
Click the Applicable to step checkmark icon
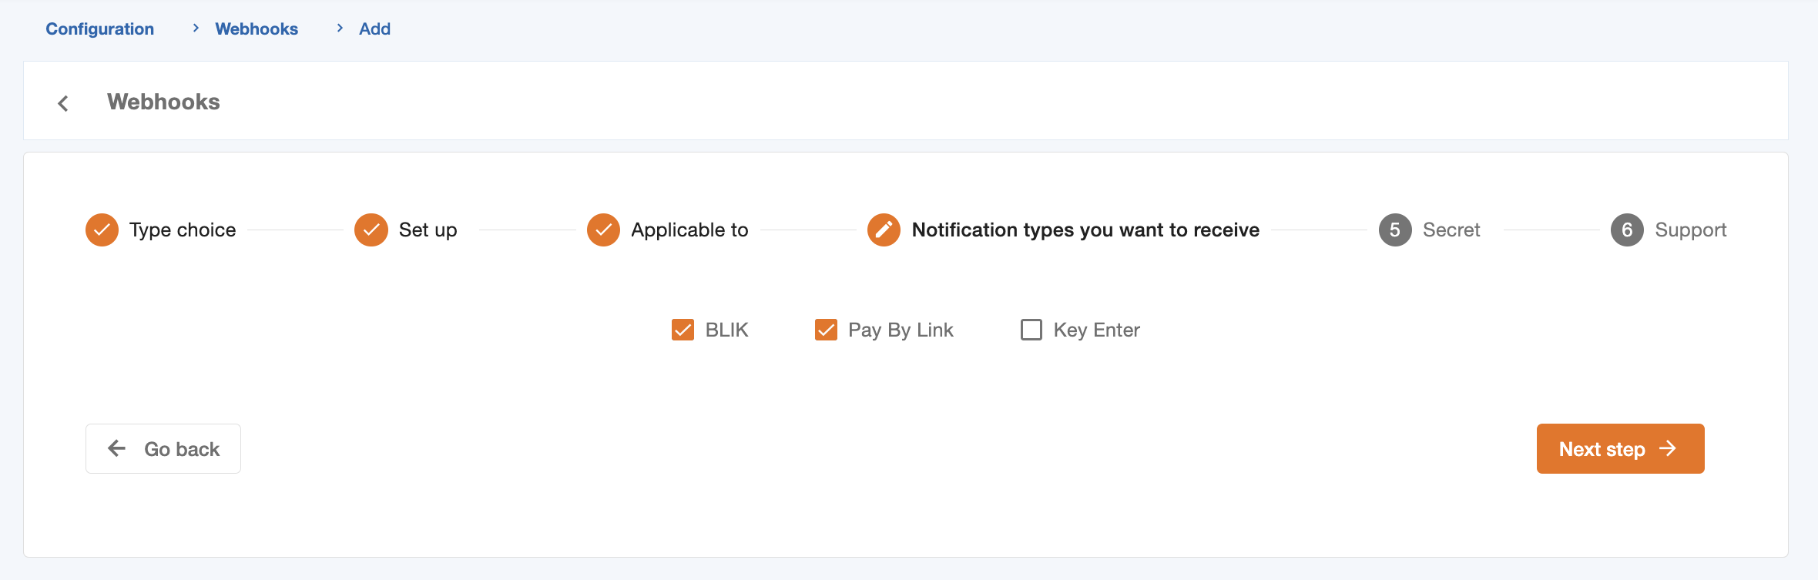(603, 230)
